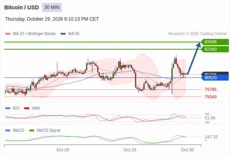The height and width of the screenshot is (156, 230).
Task: Click the red 9MA legend swatch
Action: coord(27,108)
